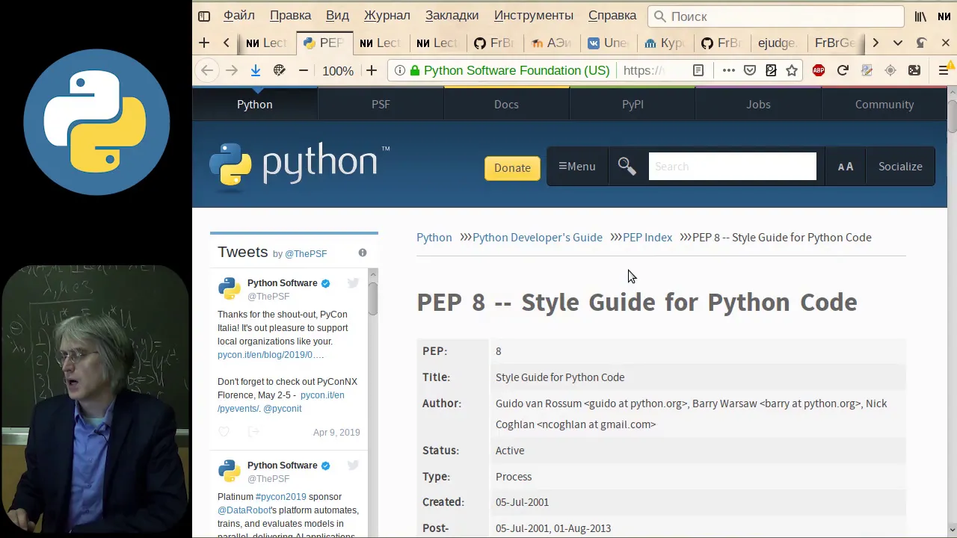Open page actions three-dot menu

(729, 70)
